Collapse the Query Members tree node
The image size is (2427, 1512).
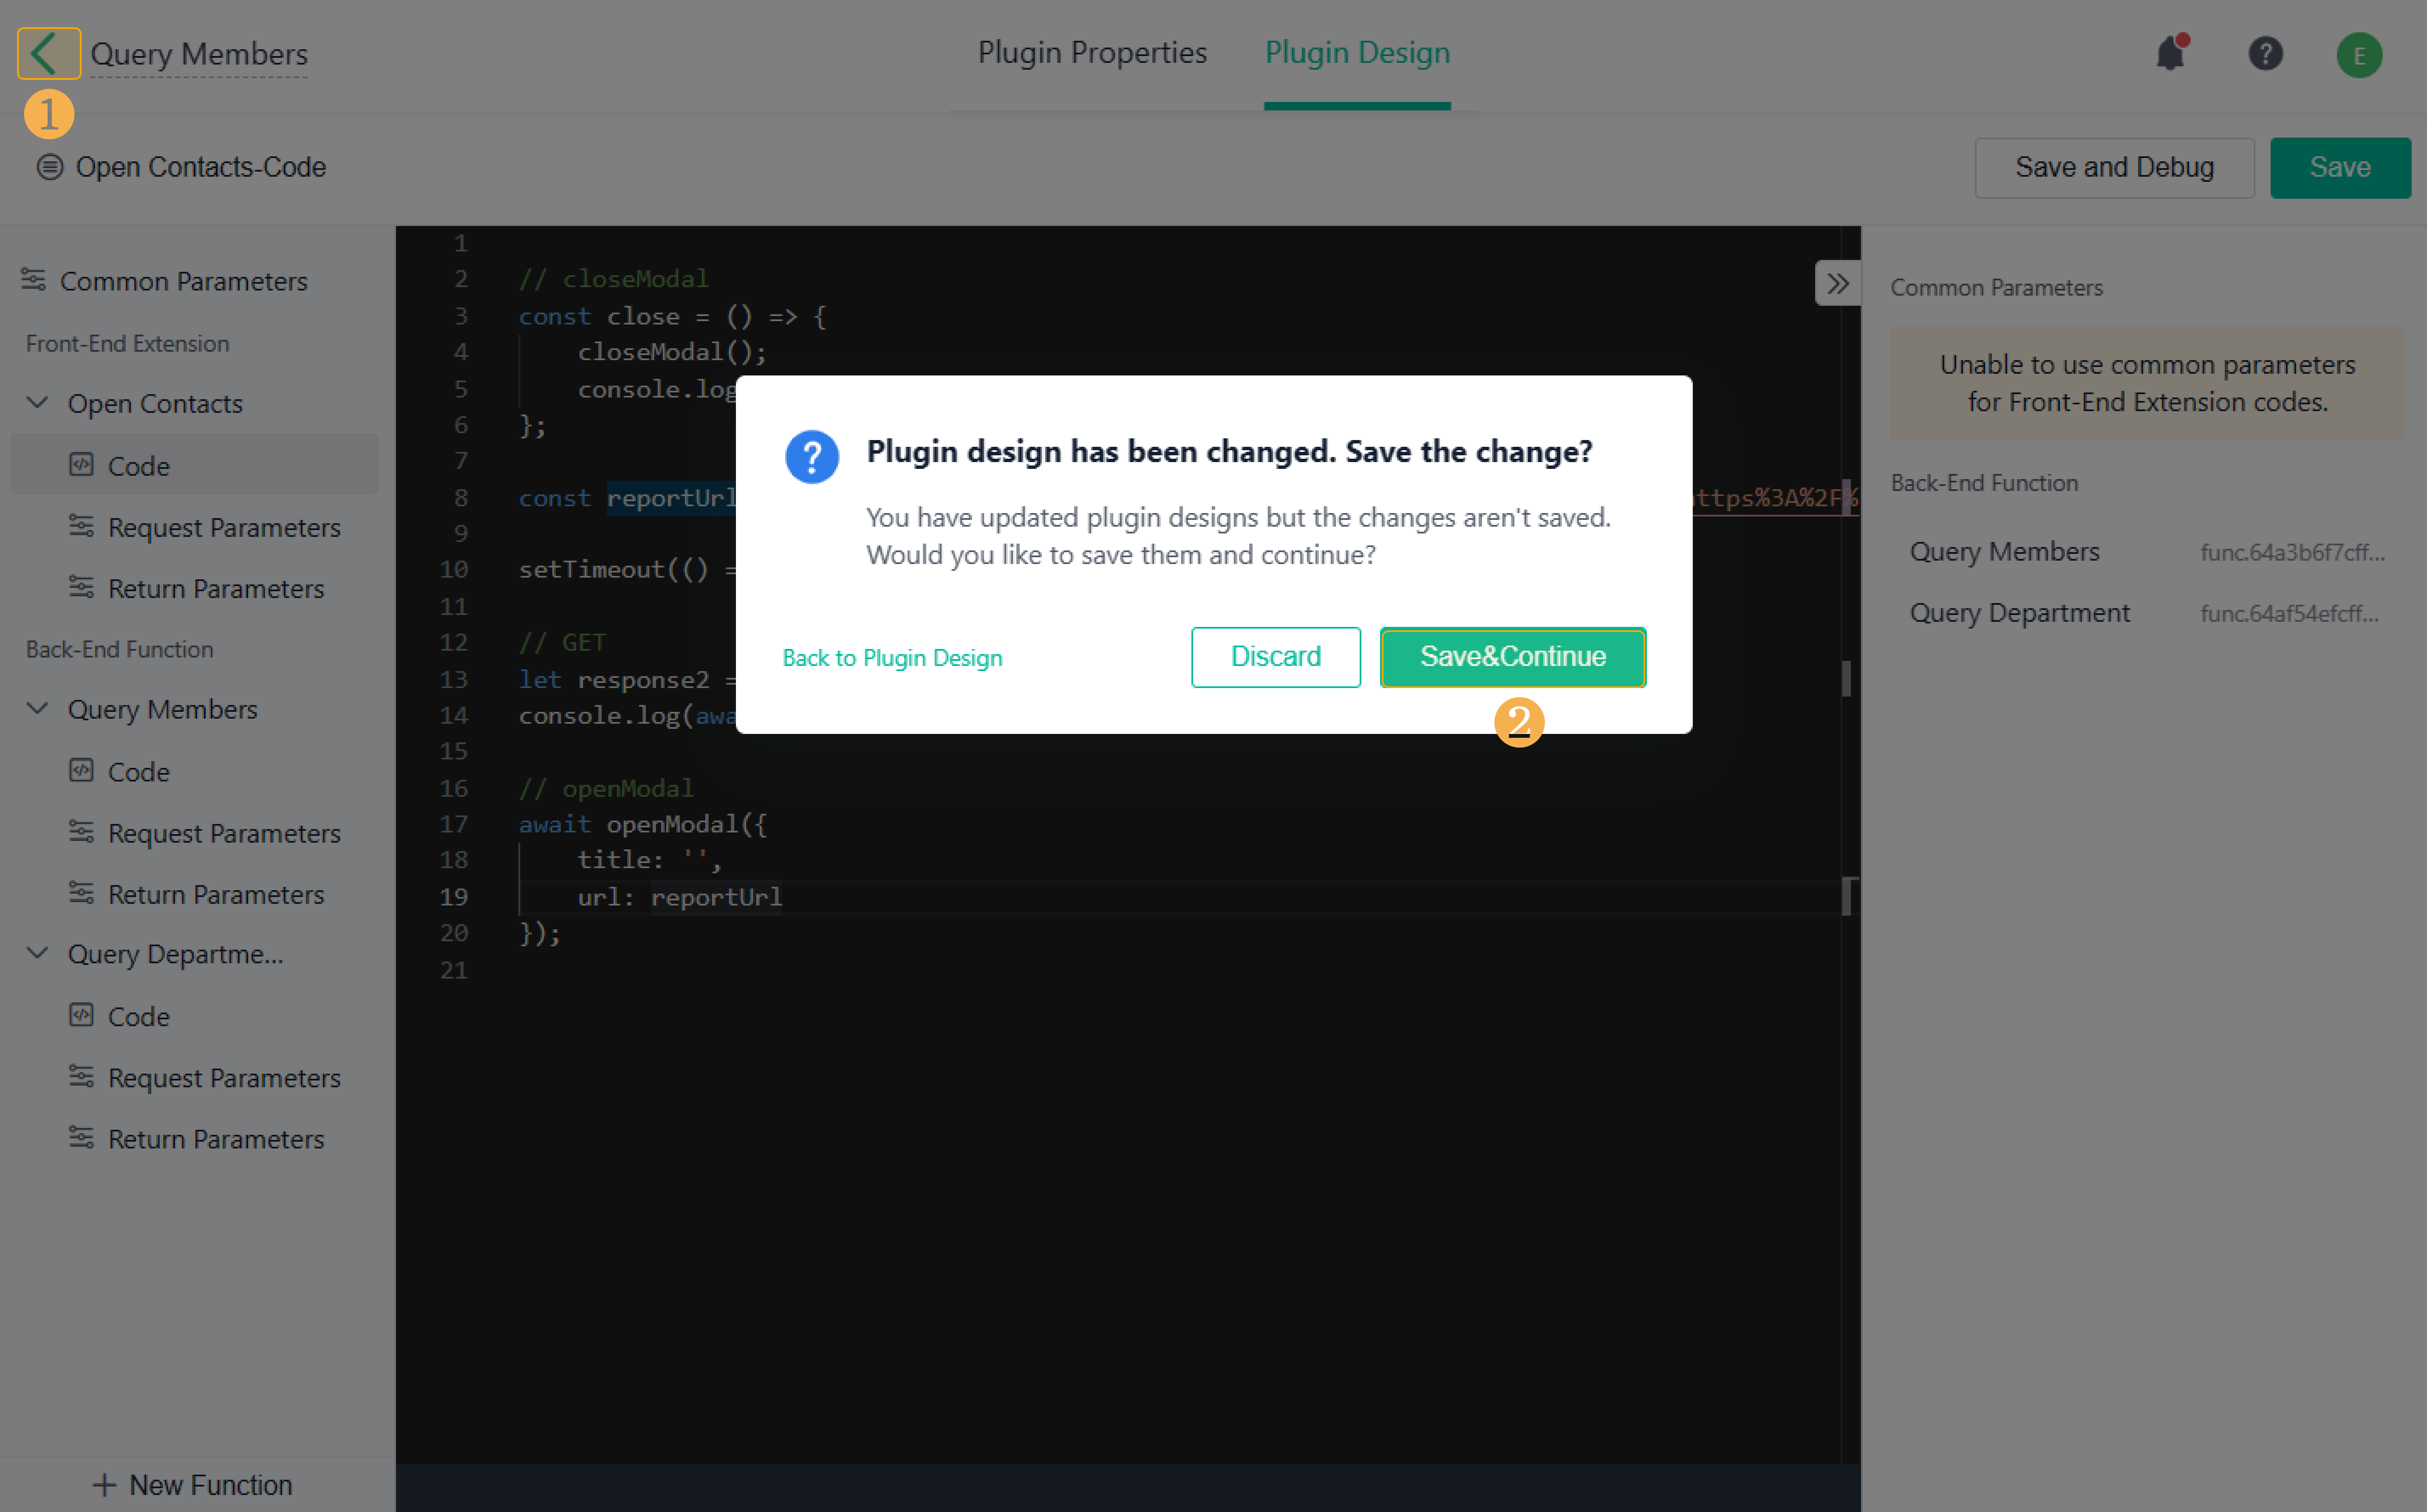[x=38, y=709]
